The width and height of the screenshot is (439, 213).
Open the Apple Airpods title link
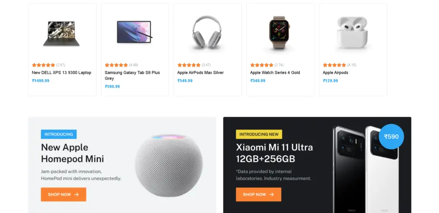pos(335,73)
